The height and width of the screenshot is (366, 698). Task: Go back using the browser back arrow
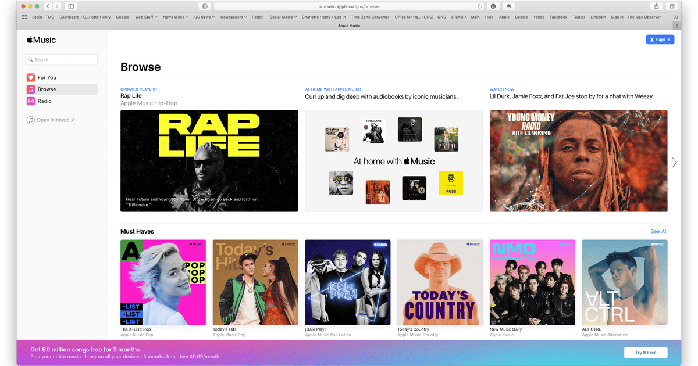click(x=48, y=6)
